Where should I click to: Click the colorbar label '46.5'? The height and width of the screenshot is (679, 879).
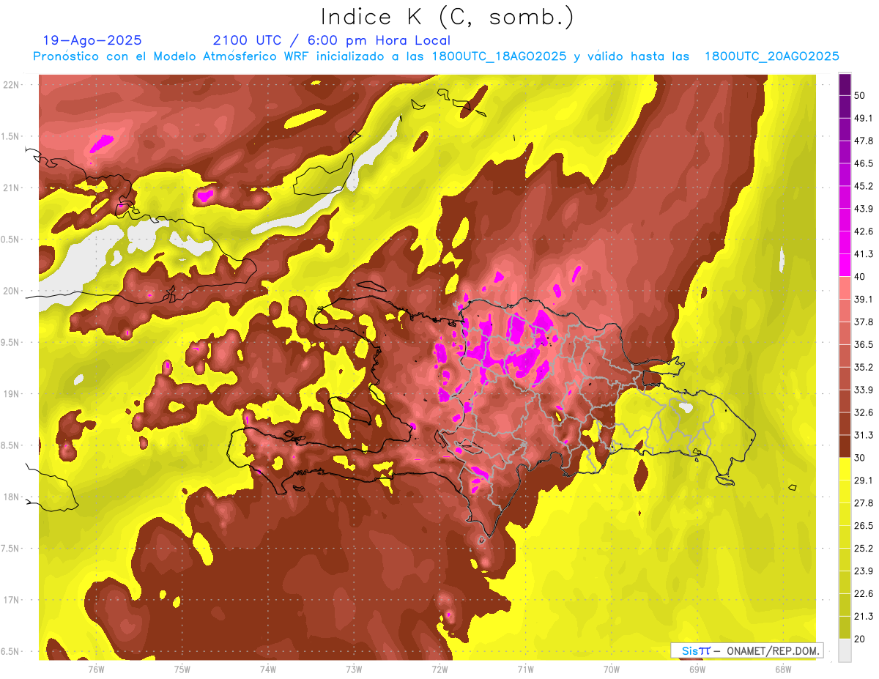(x=864, y=164)
